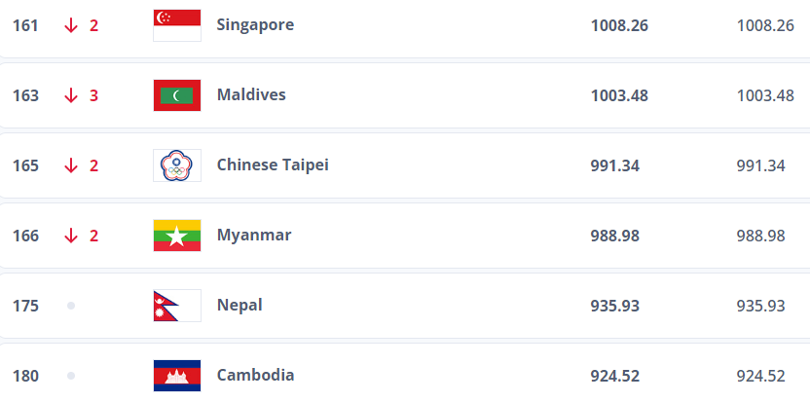The height and width of the screenshot is (402, 810).
Task: Click the Chinese Taipei flag icon
Action: 177,165
